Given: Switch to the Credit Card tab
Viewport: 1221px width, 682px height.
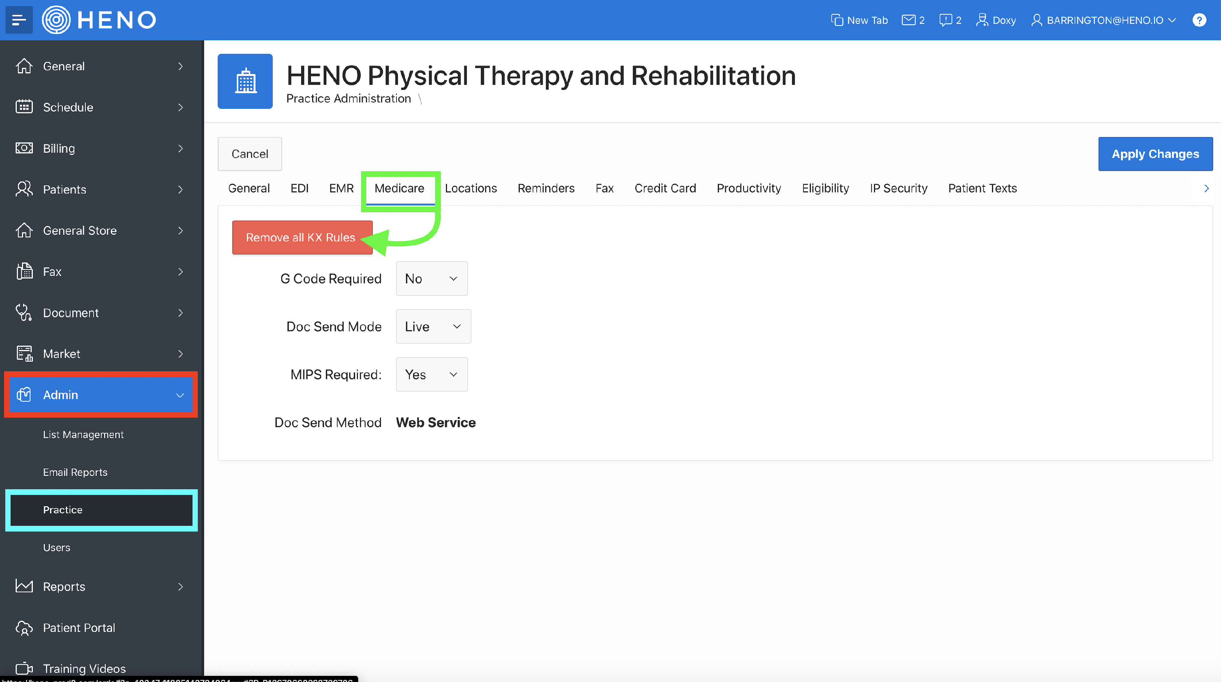Looking at the screenshot, I should (665, 188).
